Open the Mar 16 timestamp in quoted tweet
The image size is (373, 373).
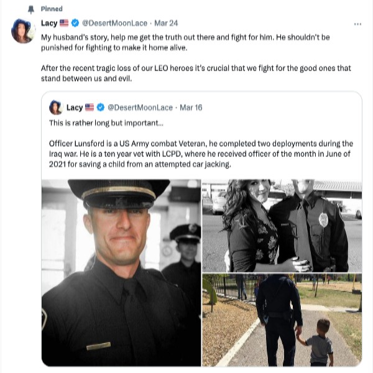pyautogui.click(x=191, y=108)
